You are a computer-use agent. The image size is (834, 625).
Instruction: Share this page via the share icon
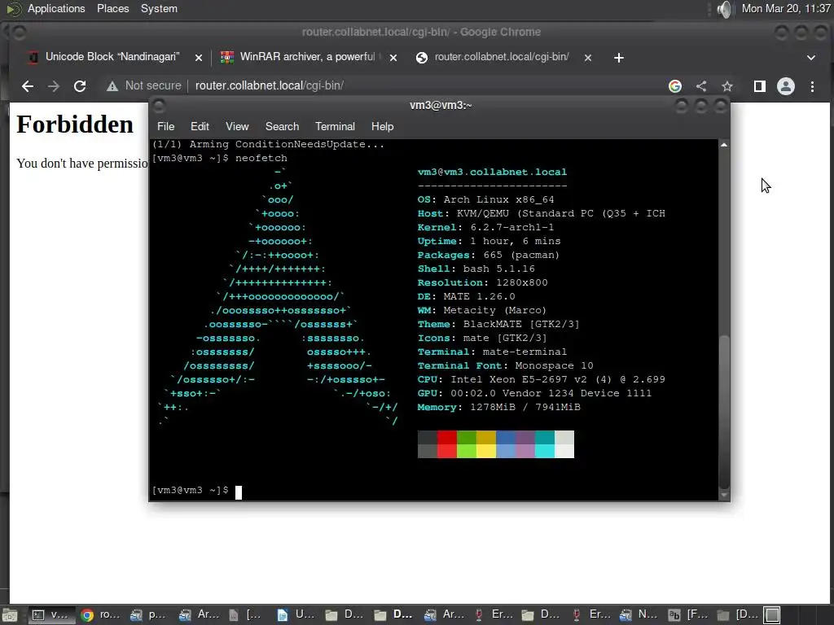pos(701,86)
